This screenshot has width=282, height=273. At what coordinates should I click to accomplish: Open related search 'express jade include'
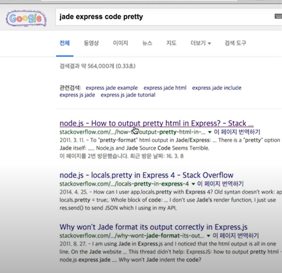click(x=217, y=88)
